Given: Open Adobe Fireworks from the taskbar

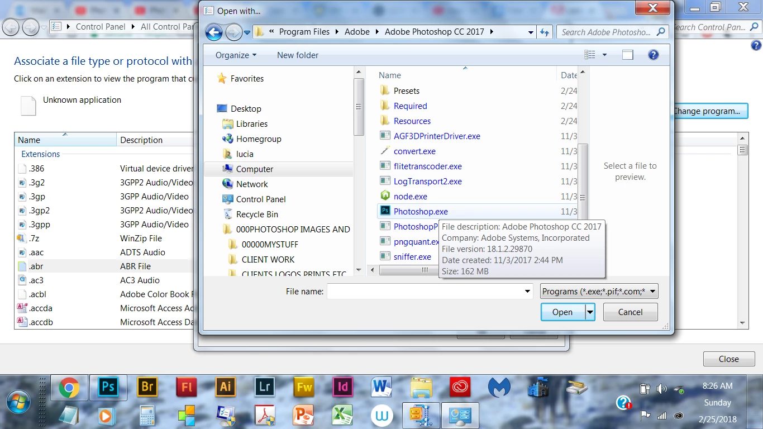Looking at the screenshot, I should tap(304, 387).
